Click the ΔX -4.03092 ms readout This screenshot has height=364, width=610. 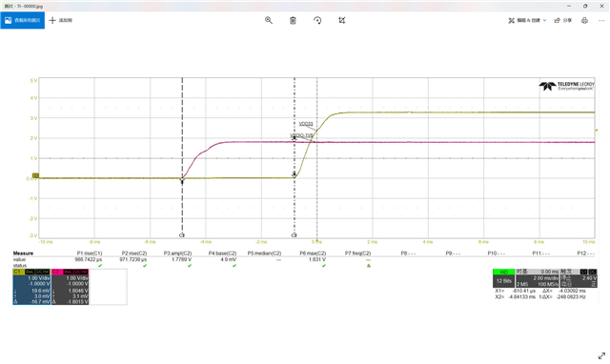coord(564,291)
